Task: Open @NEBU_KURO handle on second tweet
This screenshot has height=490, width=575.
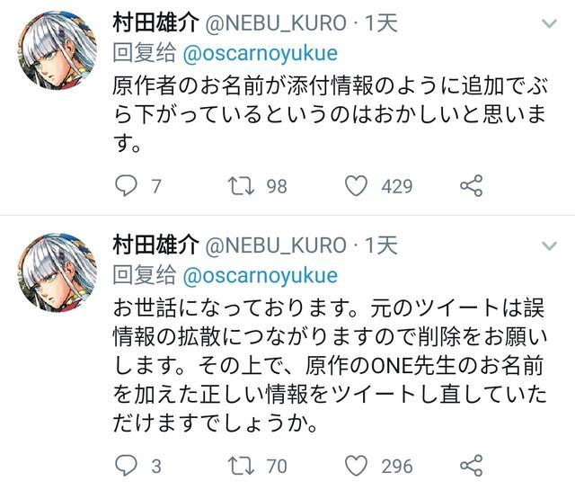Action: pos(276,245)
